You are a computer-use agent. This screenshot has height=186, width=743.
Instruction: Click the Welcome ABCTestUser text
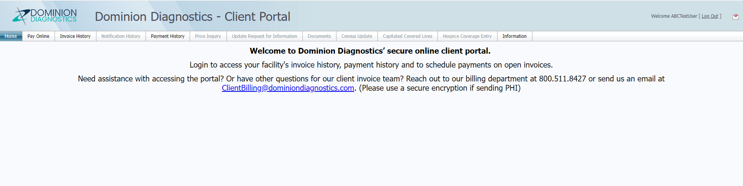[674, 16]
